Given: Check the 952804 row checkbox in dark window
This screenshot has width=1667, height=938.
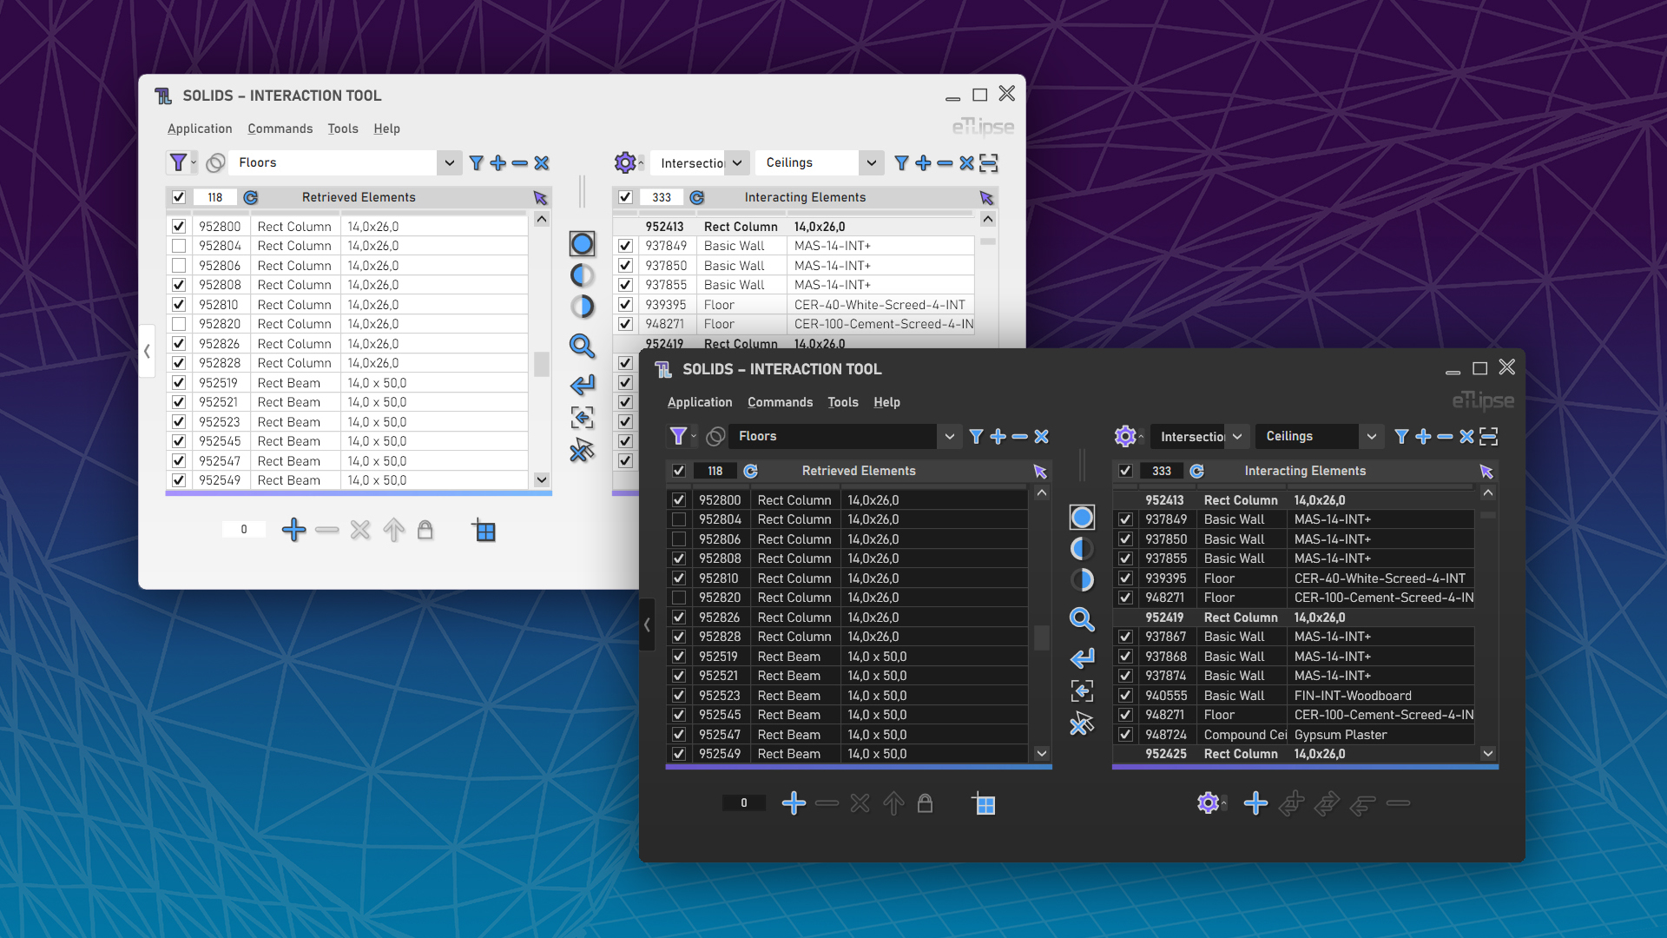Looking at the screenshot, I should 679,519.
